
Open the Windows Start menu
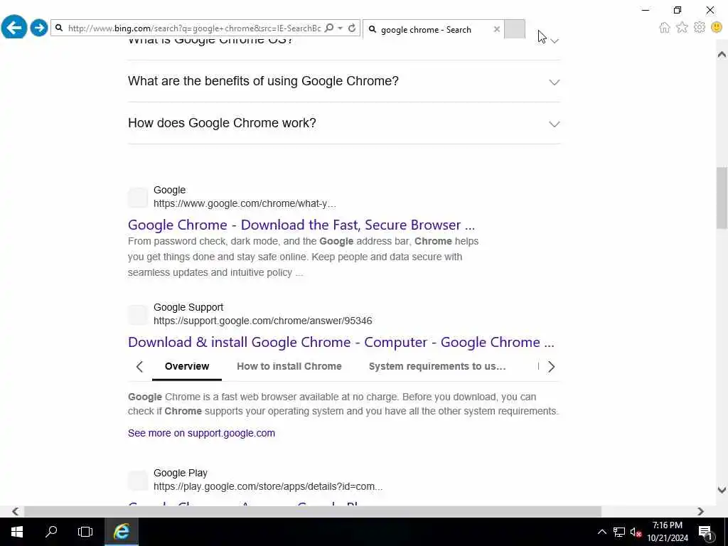[x=17, y=532]
